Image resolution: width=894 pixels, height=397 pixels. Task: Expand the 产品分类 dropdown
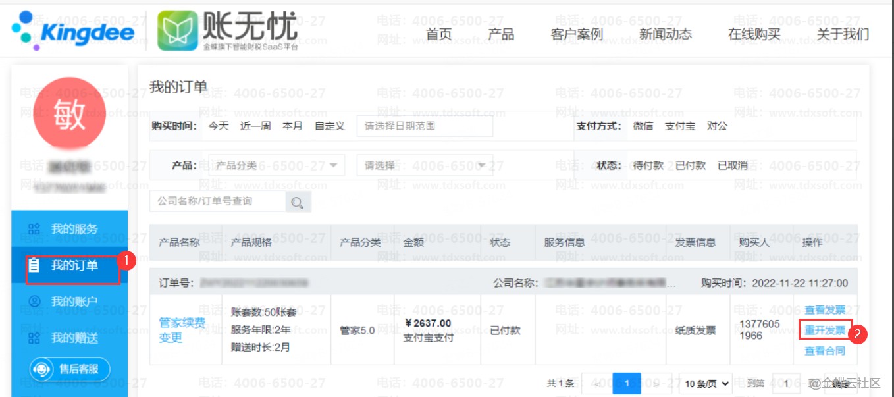(276, 165)
